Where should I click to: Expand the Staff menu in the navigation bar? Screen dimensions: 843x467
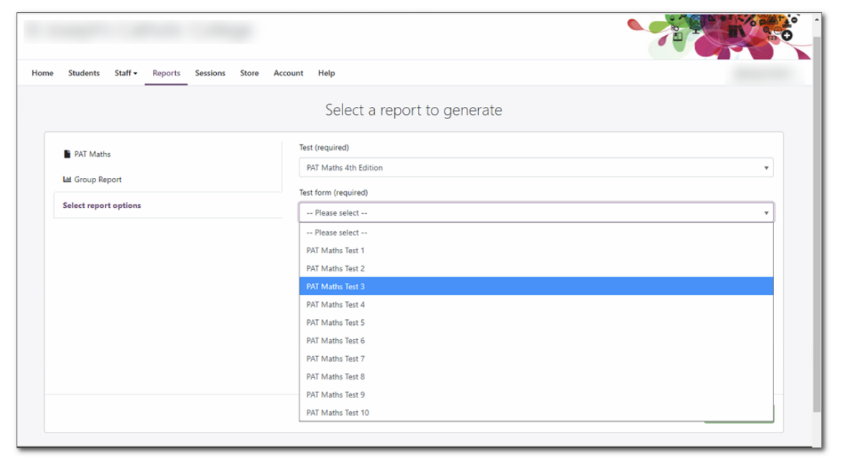(x=125, y=72)
